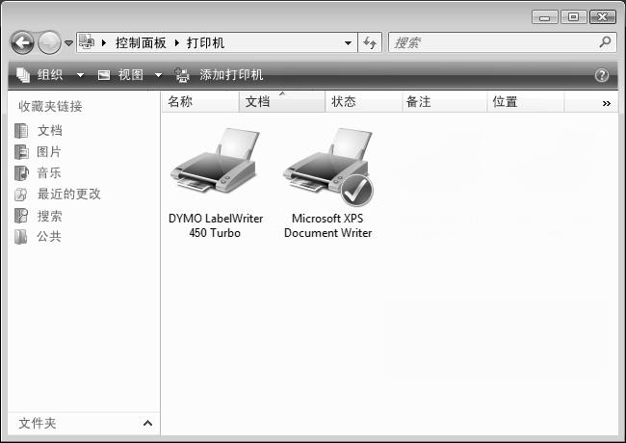Click the DYMO LabelWriter 450 Turbo label
The height and width of the screenshot is (443, 626).
pos(216,225)
